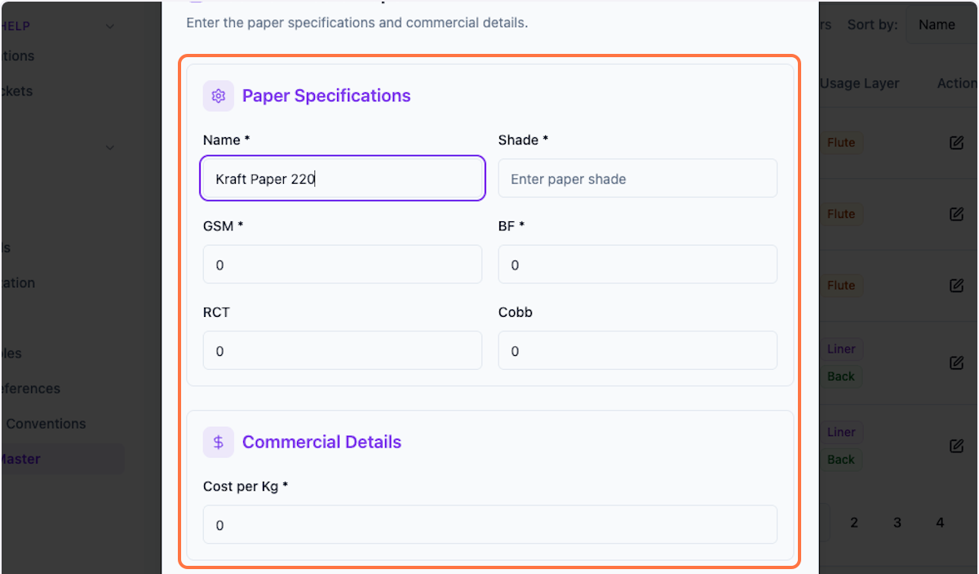Edit the second Flute paper entry
This screenshot has height=574, width=979.
click(956, 214)
